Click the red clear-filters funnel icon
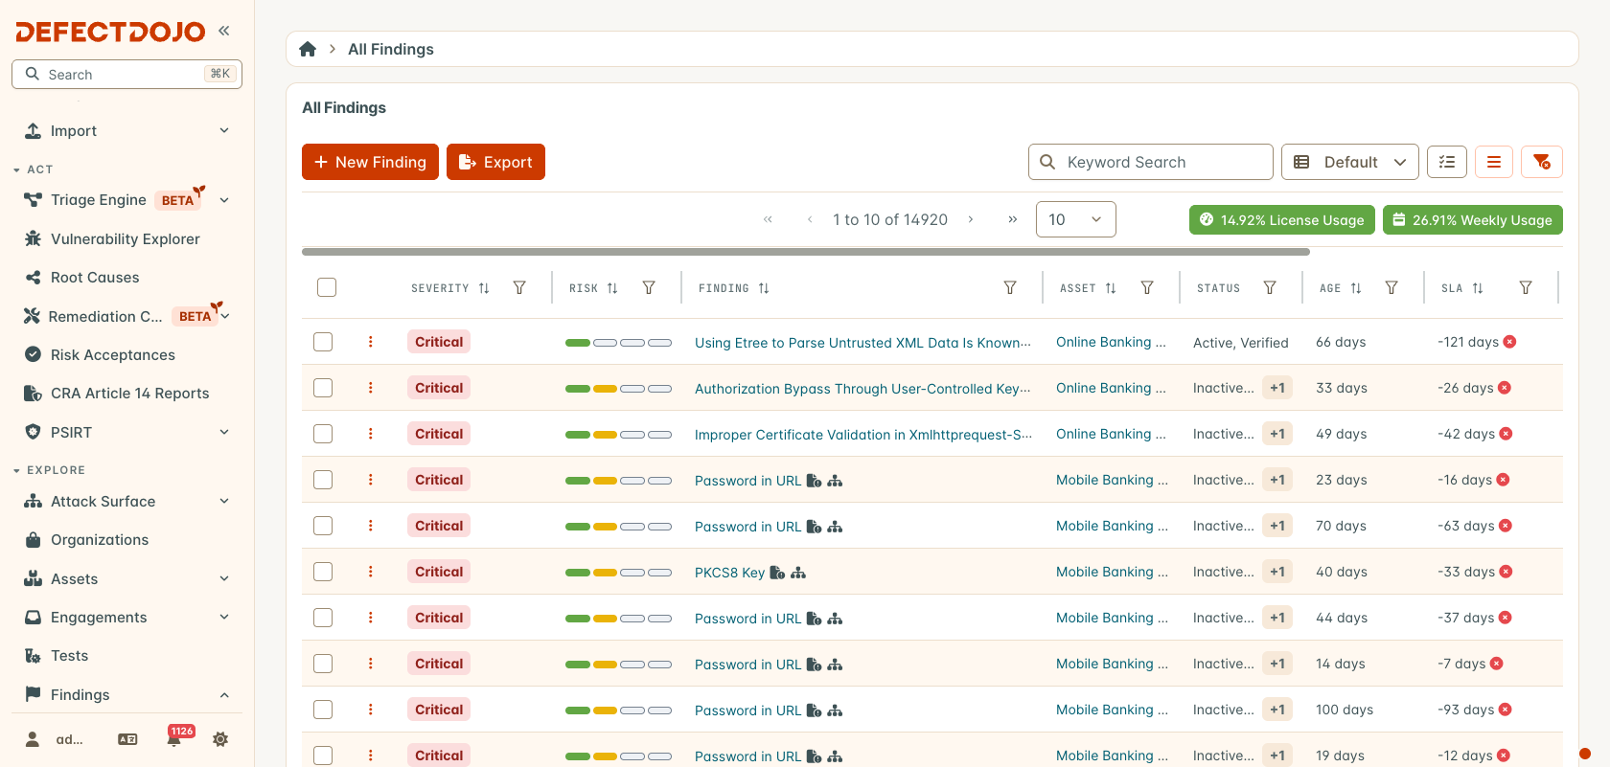 (1542, 162)
